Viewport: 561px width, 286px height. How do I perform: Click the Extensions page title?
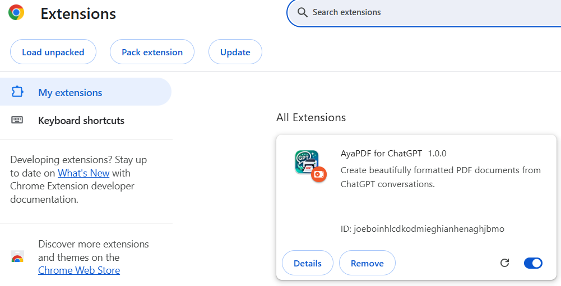tap(78, 14)
